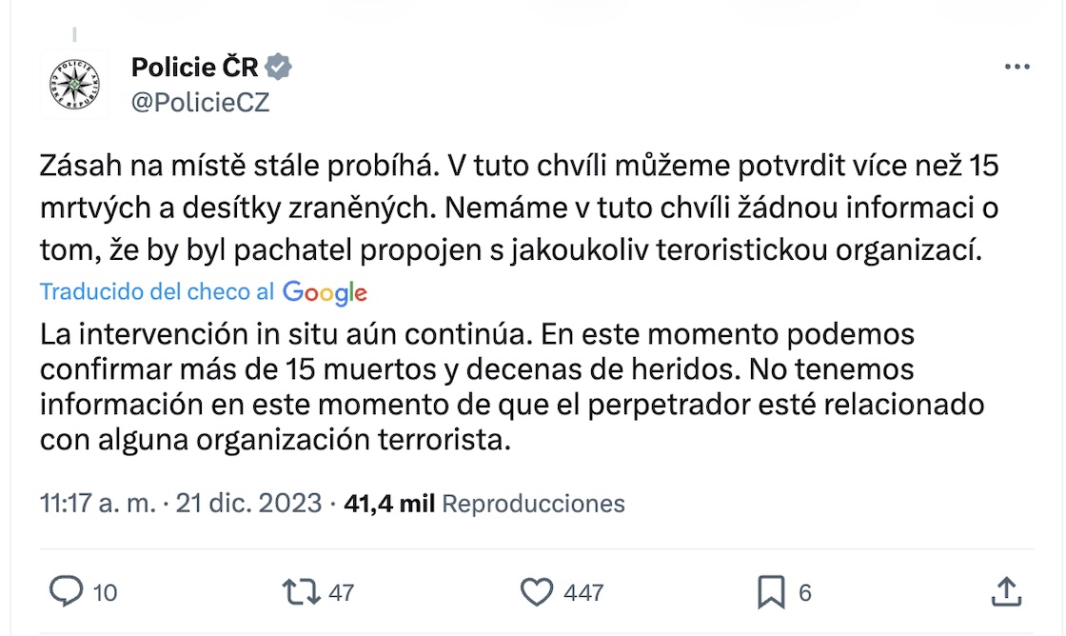Click the like count 447
Screen dimensions: 1066x636
pyautogui.click(x=583, y=592)
